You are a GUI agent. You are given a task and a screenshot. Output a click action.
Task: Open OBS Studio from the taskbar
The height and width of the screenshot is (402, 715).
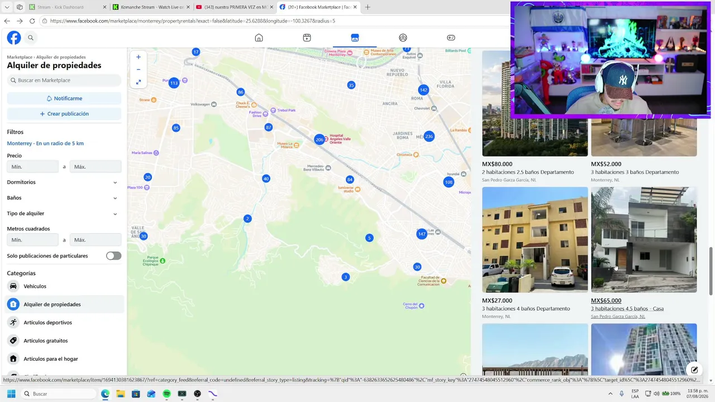coord(197,394)
